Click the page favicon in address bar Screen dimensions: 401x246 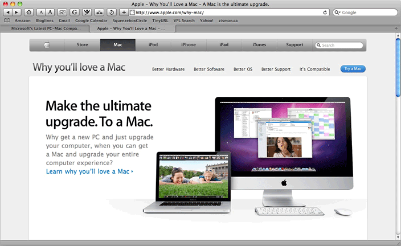[132, 13]
